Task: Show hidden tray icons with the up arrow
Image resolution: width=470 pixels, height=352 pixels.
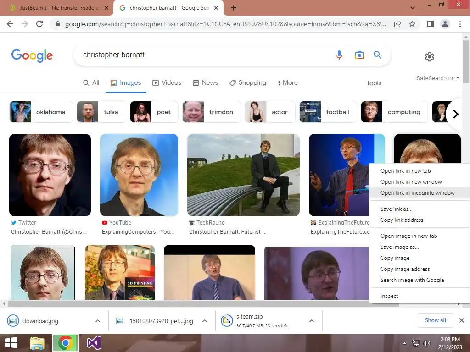Action: 405,343
